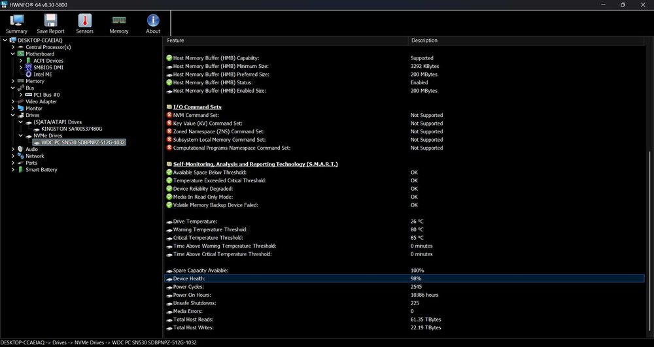The height and width of the screenshot is (347, 654).
Task: Expand the ACPI Devices node
Action: [21, 61]
